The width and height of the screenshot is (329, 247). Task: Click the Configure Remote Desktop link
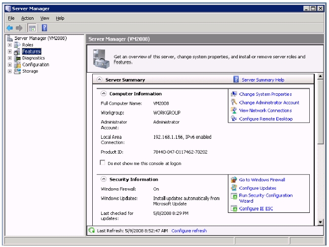click(x=266, y=119)
